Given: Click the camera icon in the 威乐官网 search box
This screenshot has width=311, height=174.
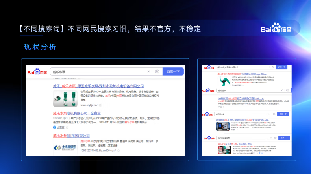Looking at the screenshot, I should tap(287, 91).
